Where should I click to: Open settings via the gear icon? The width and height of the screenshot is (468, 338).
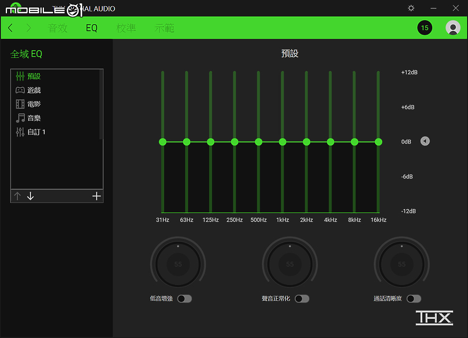point(411,8)
